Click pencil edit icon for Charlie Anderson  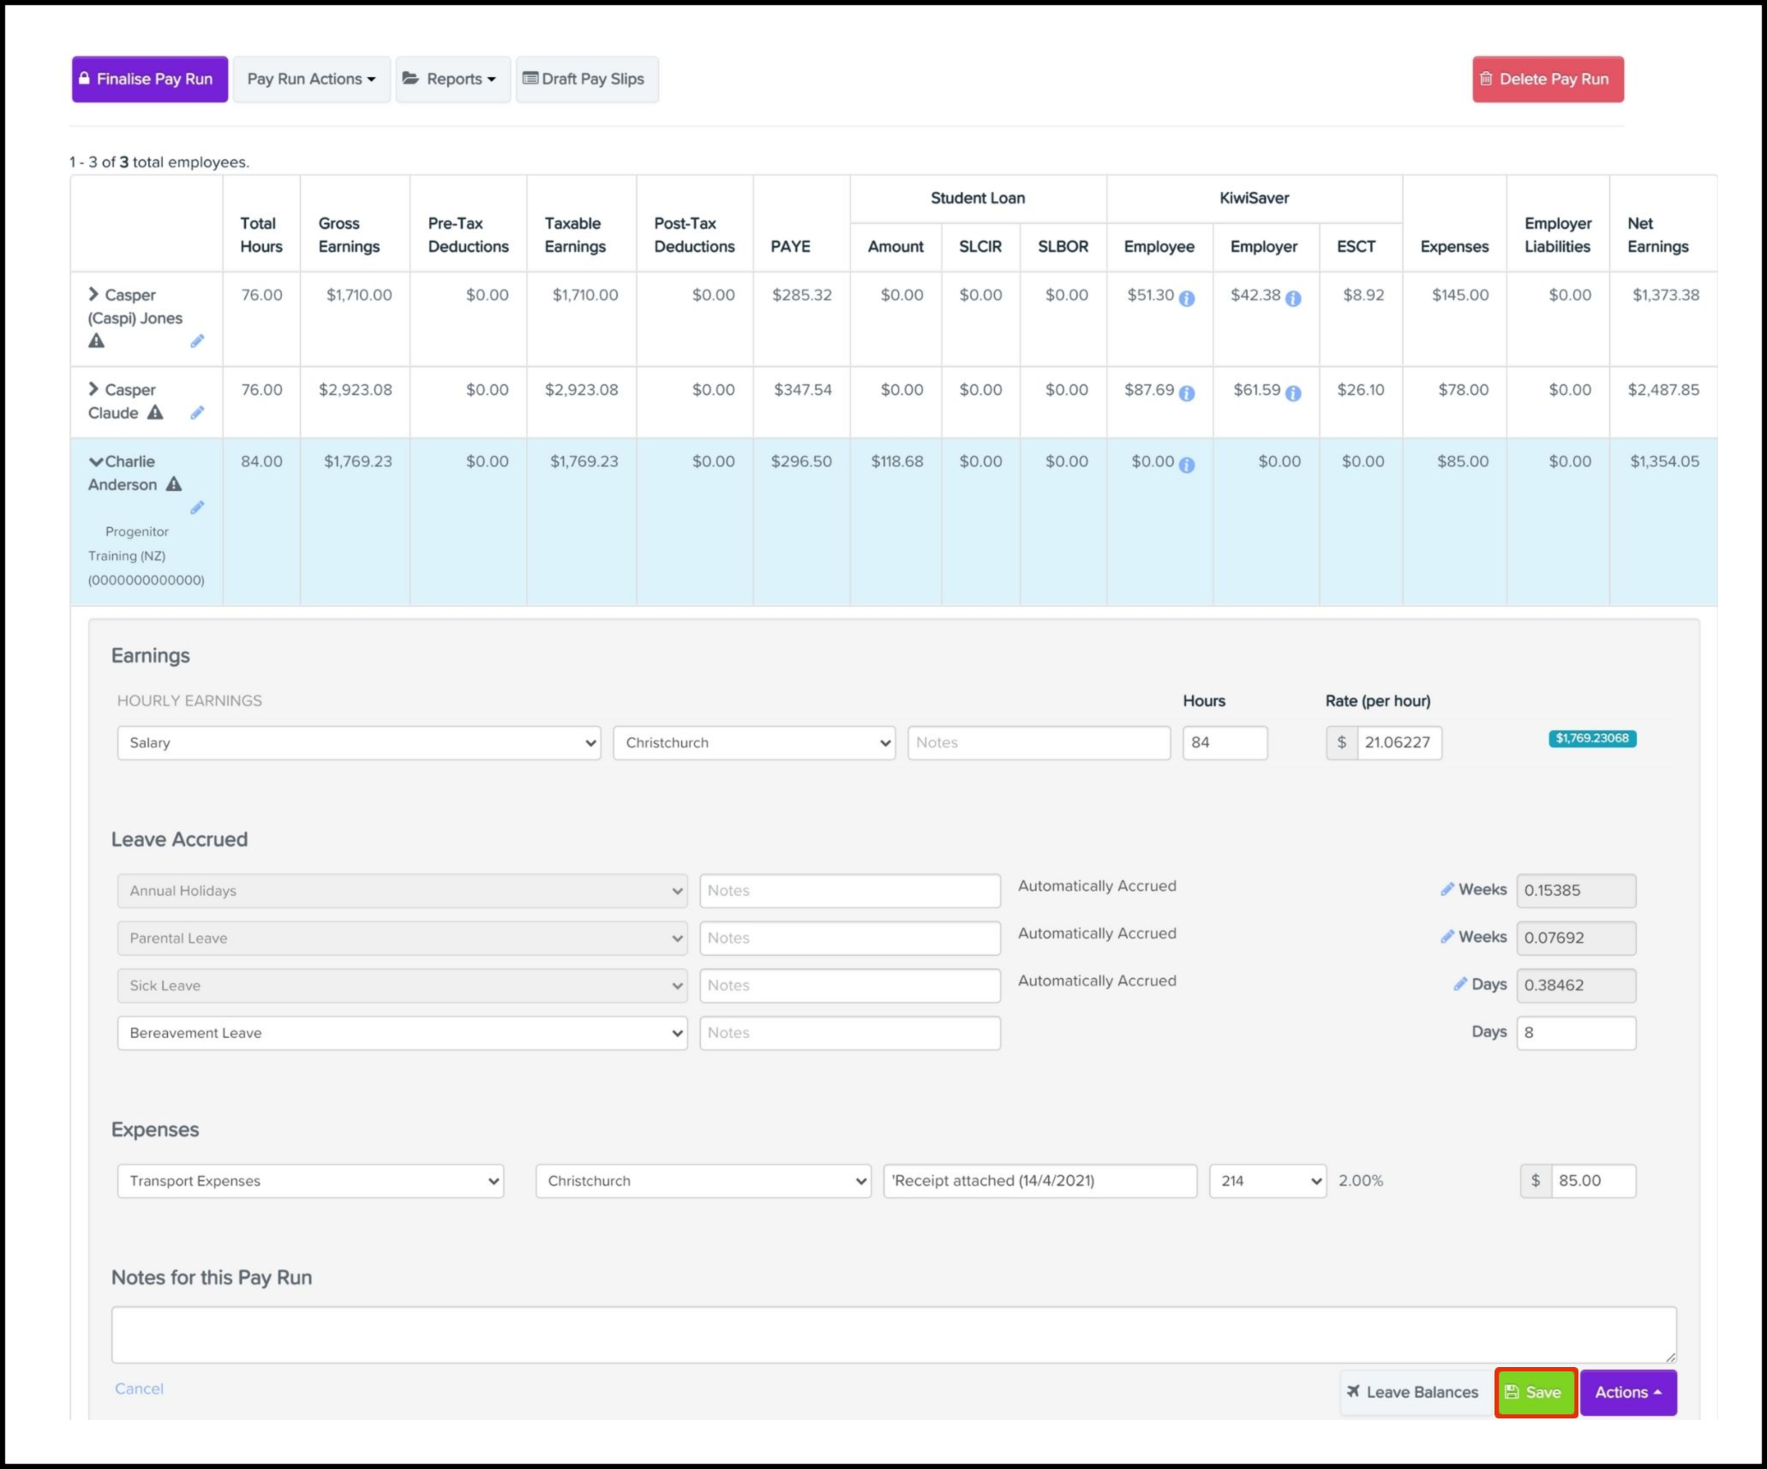click(197, 508)
